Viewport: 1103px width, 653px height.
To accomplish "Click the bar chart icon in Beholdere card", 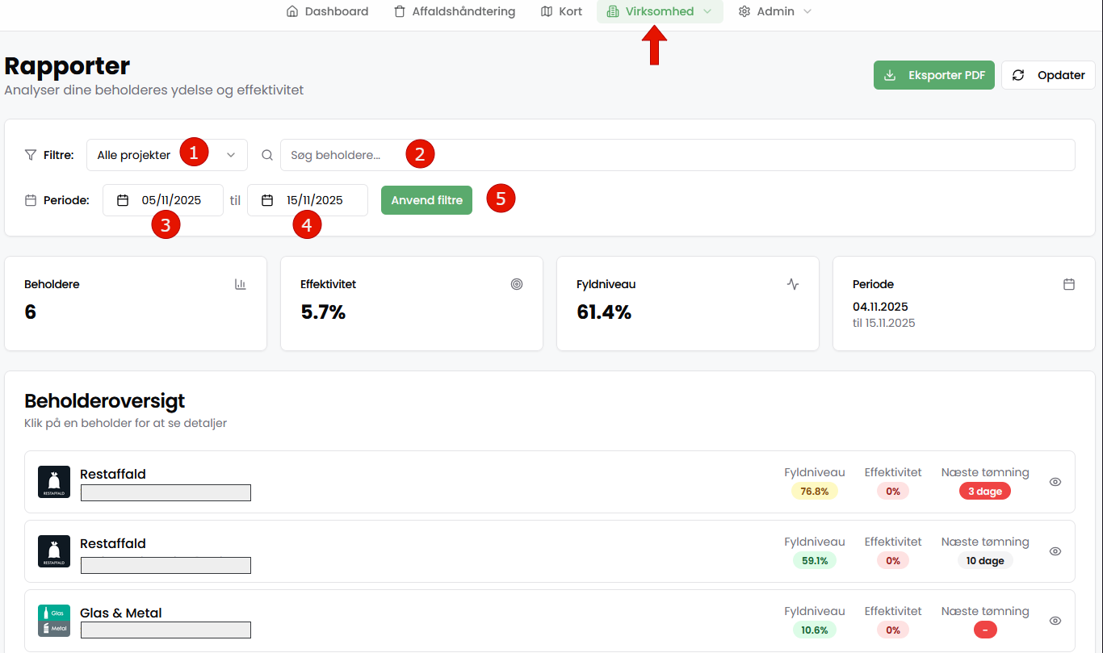I will point(240,284).
